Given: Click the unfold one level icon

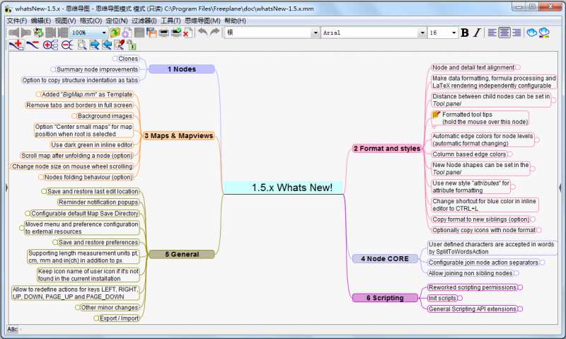Looking at the screenshot, I should point(50,45).
